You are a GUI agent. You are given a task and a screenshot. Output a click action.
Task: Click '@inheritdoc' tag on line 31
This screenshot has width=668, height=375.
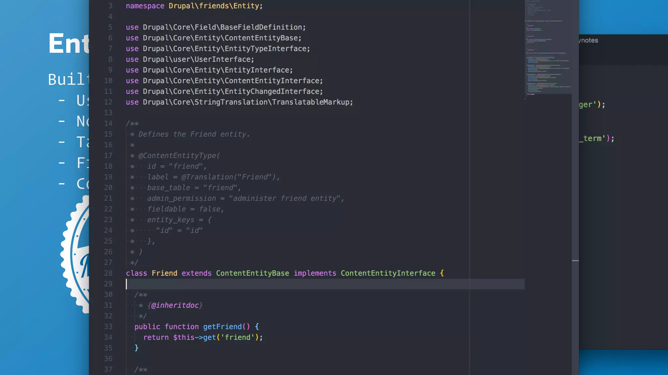175,305
